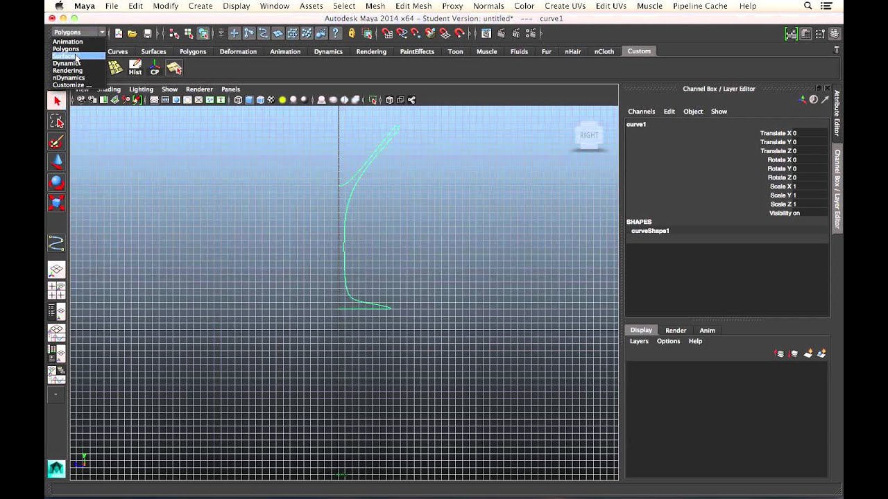Viewport: 888px width, 499px height.
Task: Toggle the Channel Box sidebar icon
Action: [835, 33]
